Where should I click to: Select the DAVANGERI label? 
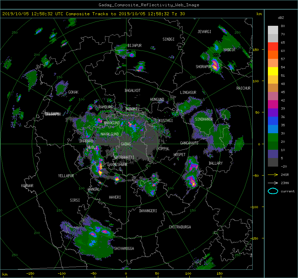coord(148,211)
